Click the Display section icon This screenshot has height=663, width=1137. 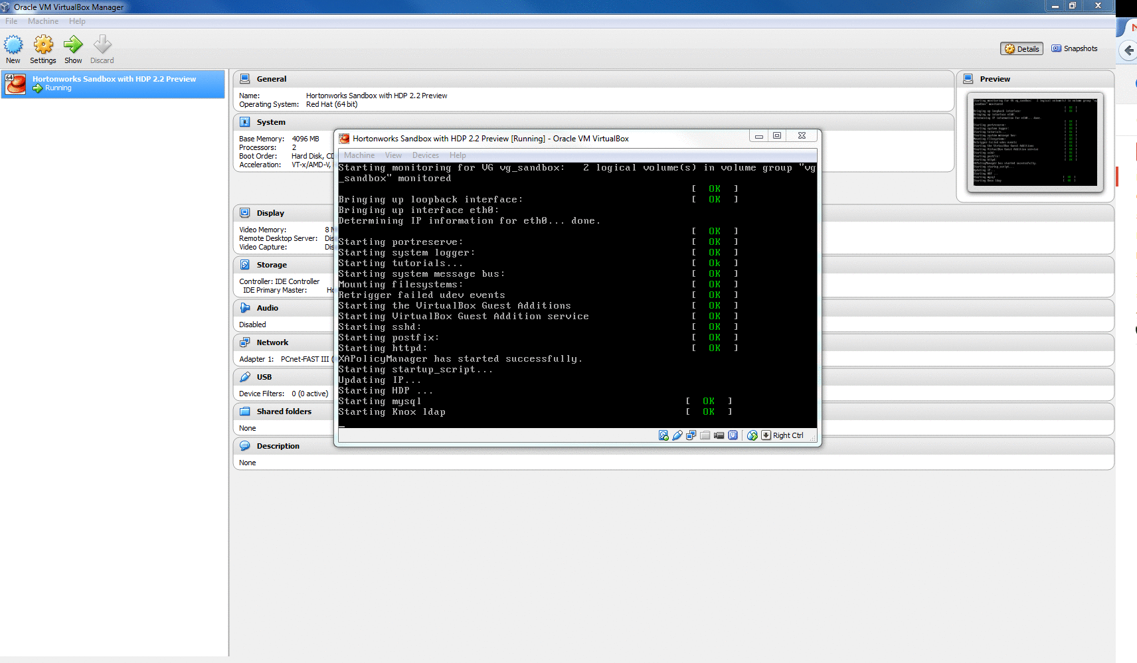(x=244, y=213)
